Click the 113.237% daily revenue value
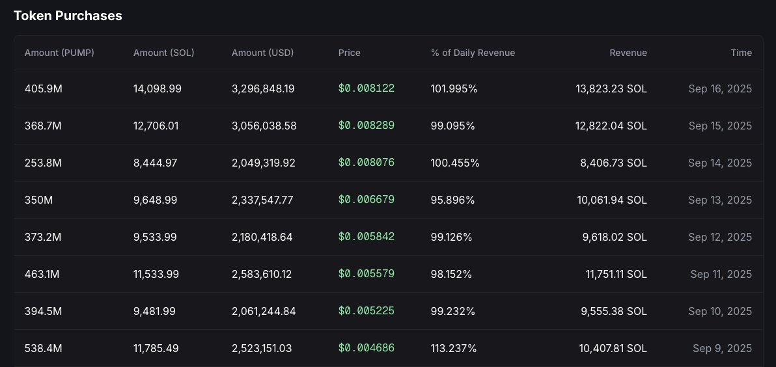Screen dimensions: 776x367 (454, 349)
